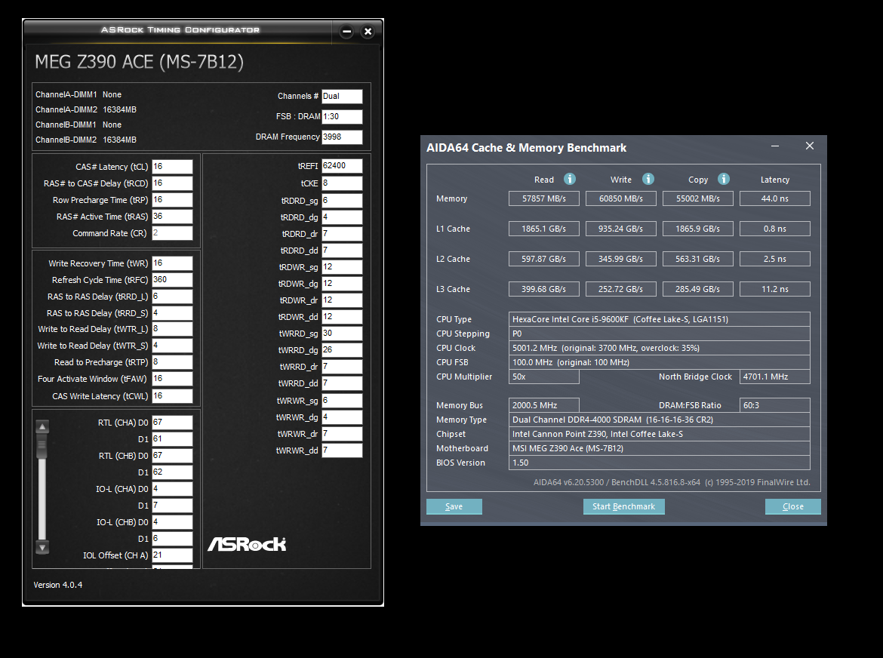
Task: Select the tREFI field showing 62400
Action: coord(343,166)
